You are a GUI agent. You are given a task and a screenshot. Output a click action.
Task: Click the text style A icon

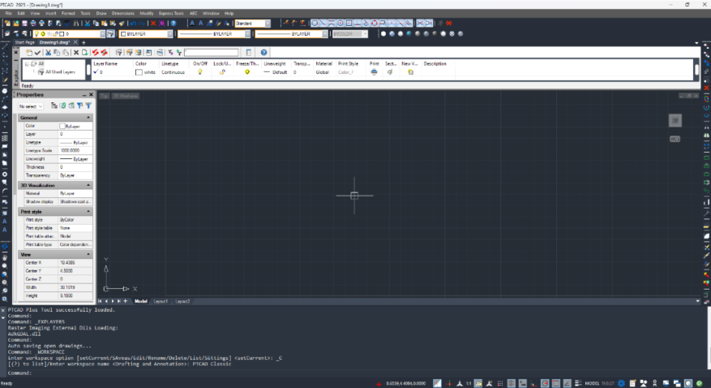pos(192,24)
